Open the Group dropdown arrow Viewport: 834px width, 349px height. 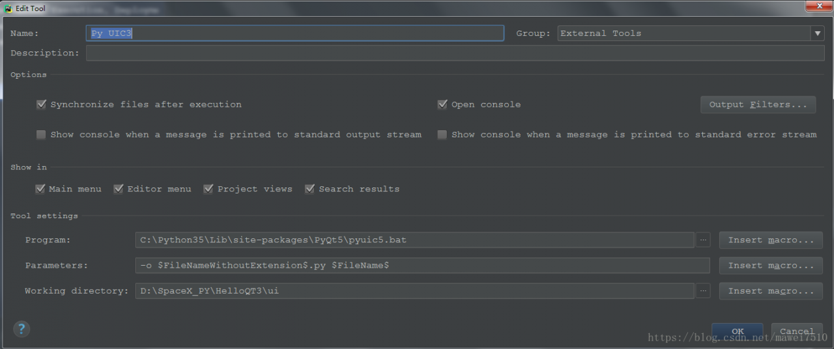coord(818,33)
